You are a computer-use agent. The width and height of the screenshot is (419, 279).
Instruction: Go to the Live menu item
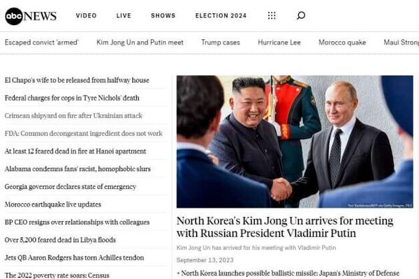(124, 15)
